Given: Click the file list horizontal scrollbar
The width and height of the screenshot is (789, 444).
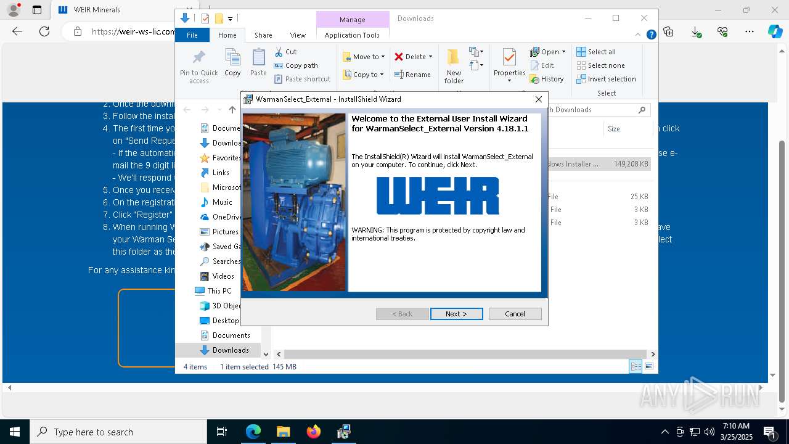Looking at the screenshot, I should [465, 354].
